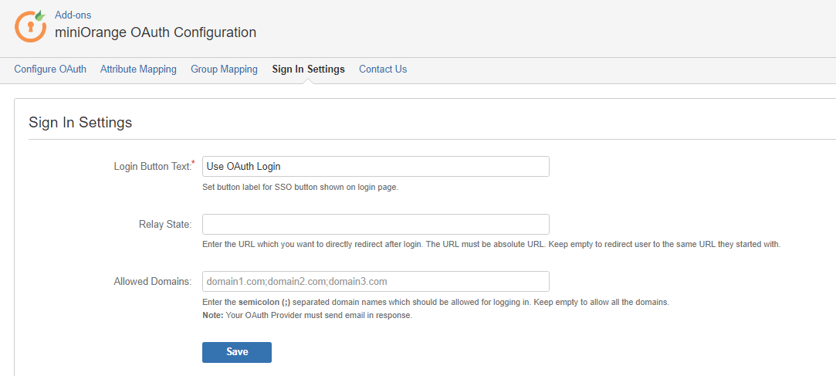Select the Sign In Settings tab
Viewport: 836px width, 376px height.
coord(308,69)
